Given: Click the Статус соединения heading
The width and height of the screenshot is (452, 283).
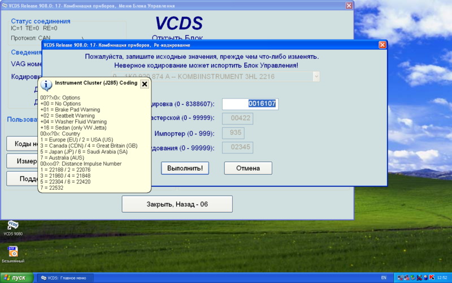Looking at the screenshot, I should (41, 21).
